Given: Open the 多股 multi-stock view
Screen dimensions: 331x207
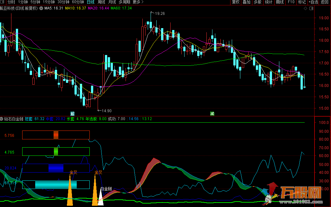Looking at the screenshot, I should click(257, 2).
